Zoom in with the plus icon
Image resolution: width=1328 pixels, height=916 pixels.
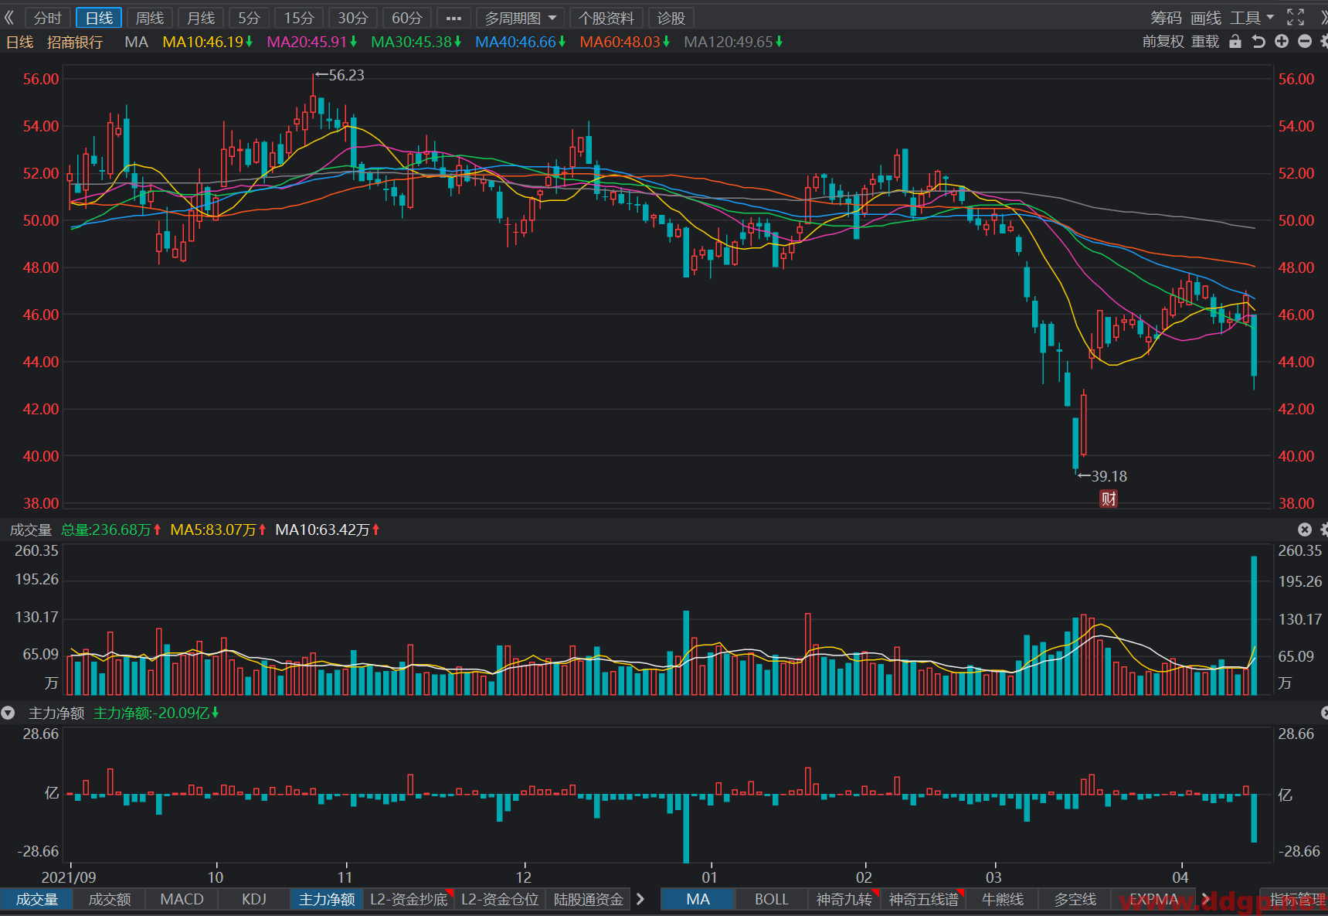1282,42
